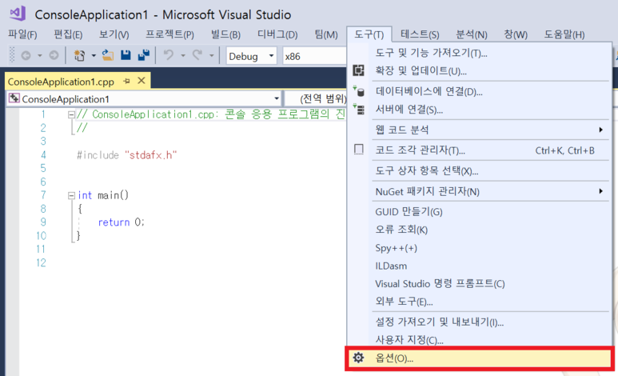This screenshot has height=376, width=618.
Task: Click the Navigate Forward arrow icon
Action: (54, 56)
